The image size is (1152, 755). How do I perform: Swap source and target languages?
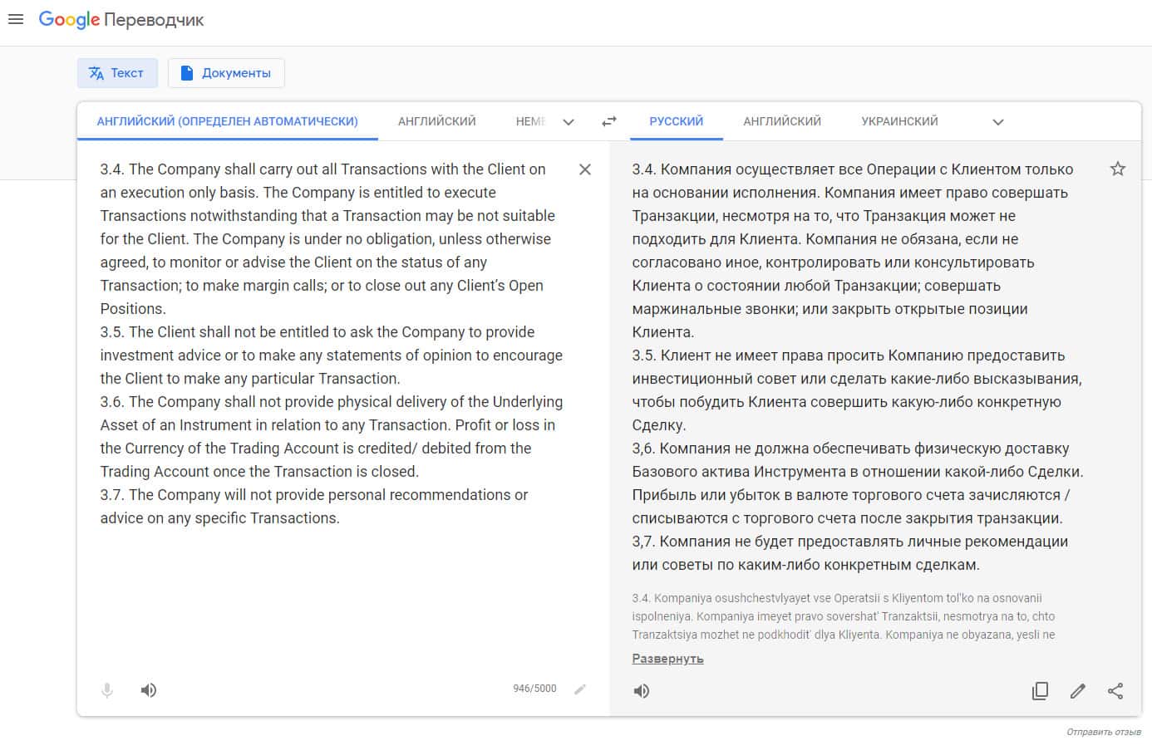point(609,121)
